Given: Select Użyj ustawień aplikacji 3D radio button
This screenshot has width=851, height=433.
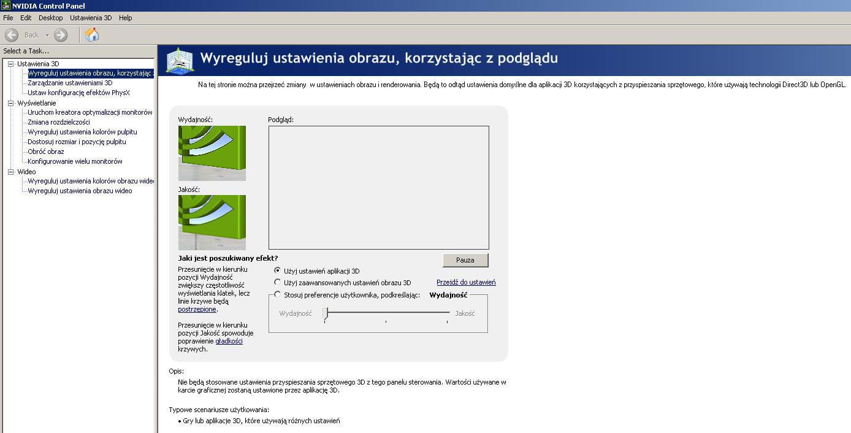Looking at the screenshot, I should click(x=278, y=270).
